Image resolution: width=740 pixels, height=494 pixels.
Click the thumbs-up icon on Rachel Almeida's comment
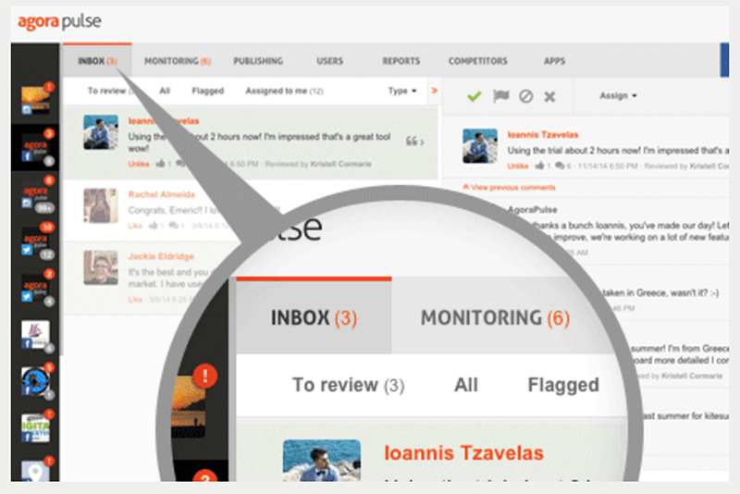(x=154, y=226)
